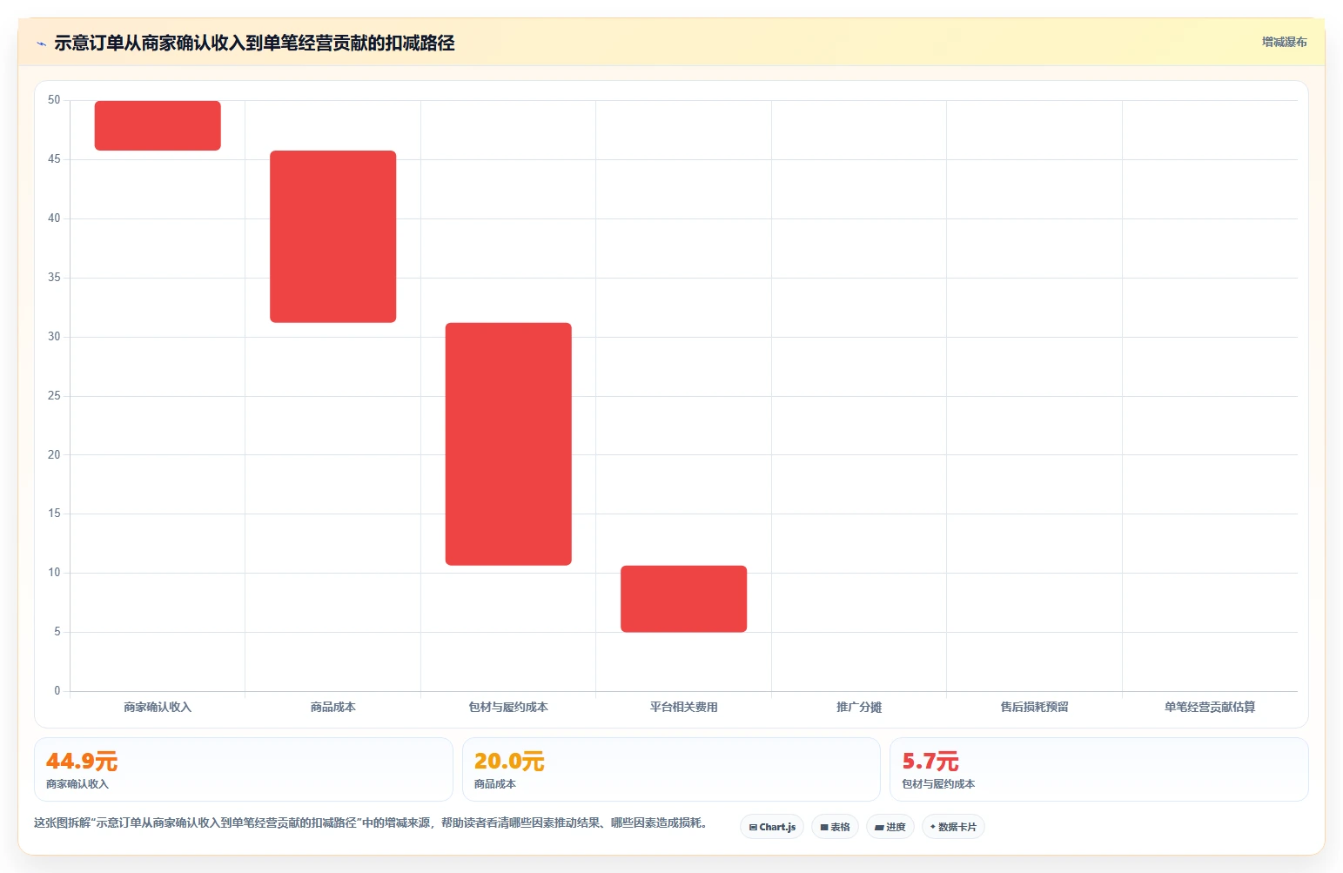
Task: Click the y-axis tick label 50
Action: coord(54,100)
